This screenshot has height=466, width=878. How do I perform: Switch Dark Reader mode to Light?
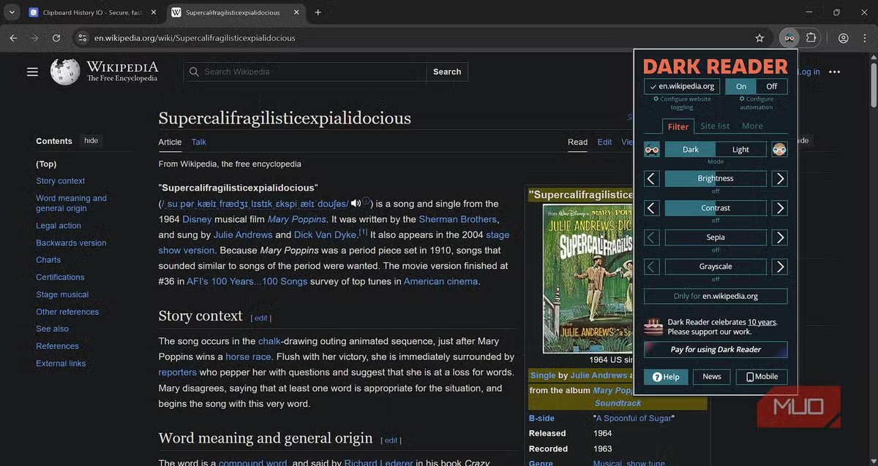pos(740,150)
